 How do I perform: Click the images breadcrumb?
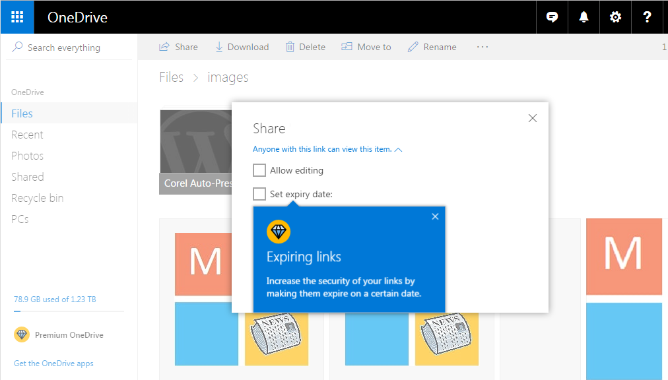pyautogui.click(x=228, y=78)
